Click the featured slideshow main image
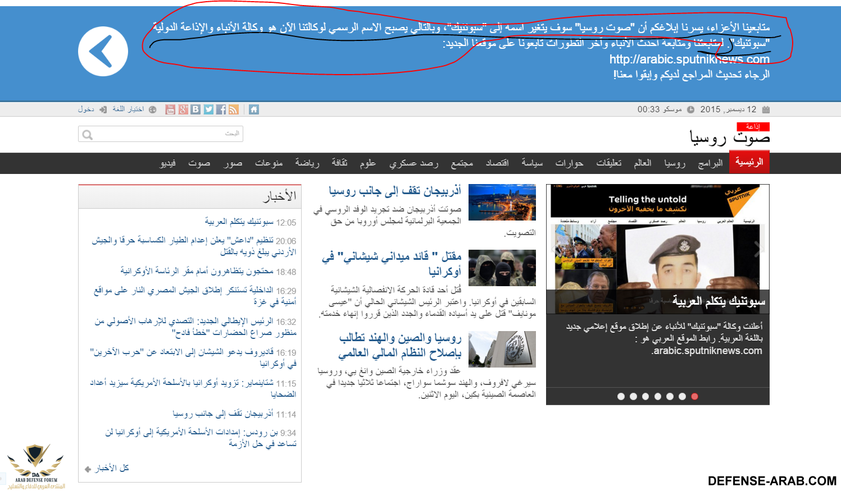Image resolution: width=841 pixels, height=491 pixels. [x=658, y=249]
